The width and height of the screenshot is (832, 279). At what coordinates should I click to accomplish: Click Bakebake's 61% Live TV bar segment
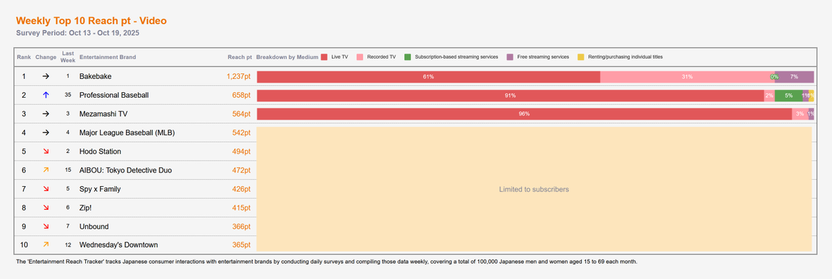[x=428, y=76]
